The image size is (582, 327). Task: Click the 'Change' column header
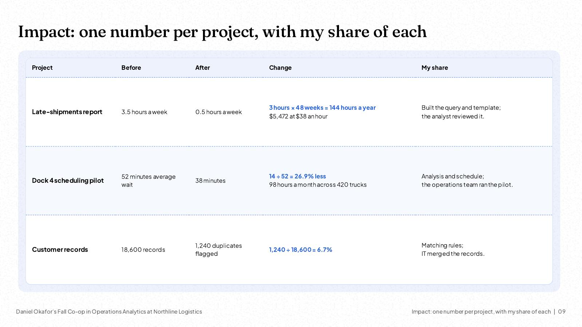pos(280,68)
